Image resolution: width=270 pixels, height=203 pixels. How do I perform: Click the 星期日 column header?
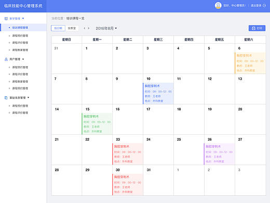point(66,40)
